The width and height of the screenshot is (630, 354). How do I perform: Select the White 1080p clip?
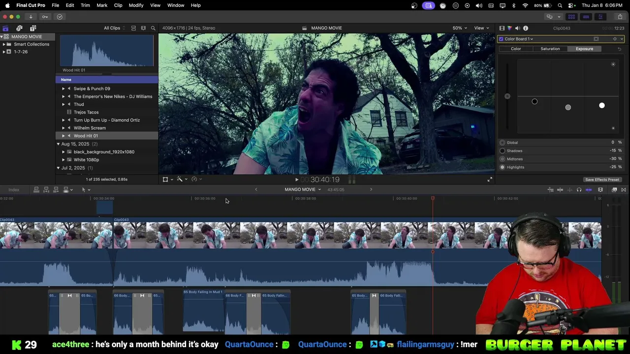click(86, 160)
